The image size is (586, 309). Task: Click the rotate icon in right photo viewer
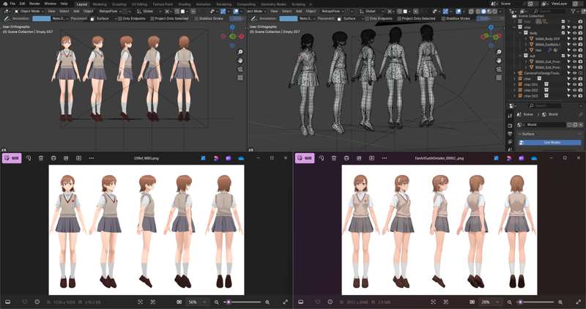click(321, 158)
